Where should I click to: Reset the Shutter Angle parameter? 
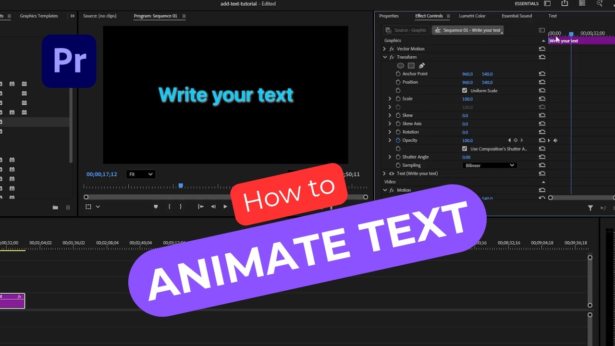tap(542, 157)
